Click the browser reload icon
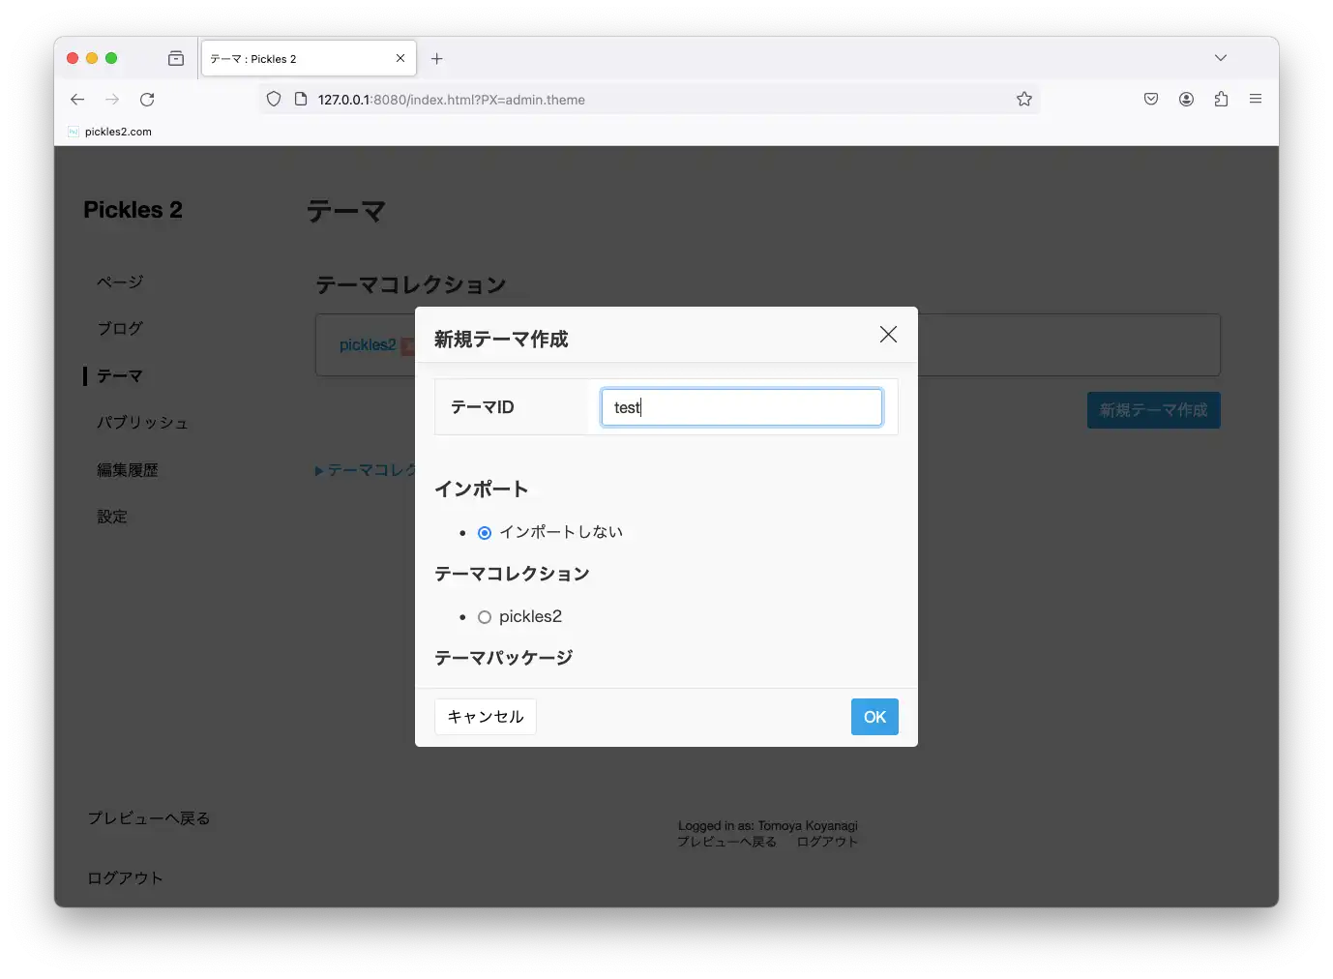The width and height of the screenshot is (1333, 979). (147, 100)
